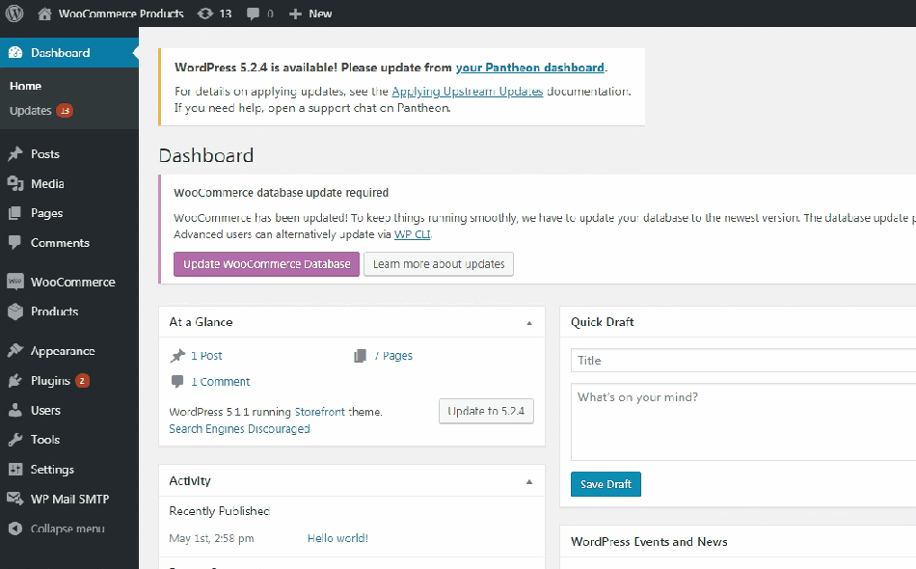Follow the Search Engines Discouraged link
Viewport: 916px width, 569px height.
tap(239, 429)
